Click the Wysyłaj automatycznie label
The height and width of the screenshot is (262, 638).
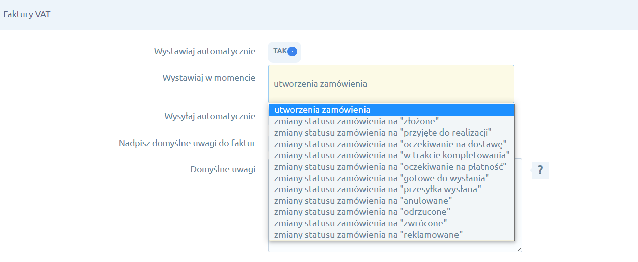210,117
